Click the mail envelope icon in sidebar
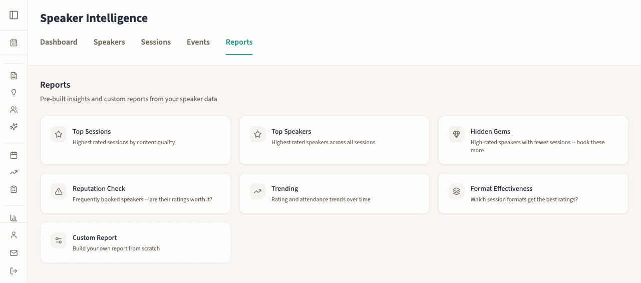Viewport: 641px width, 283px height. pyautogui.click(x=14, y=253)
